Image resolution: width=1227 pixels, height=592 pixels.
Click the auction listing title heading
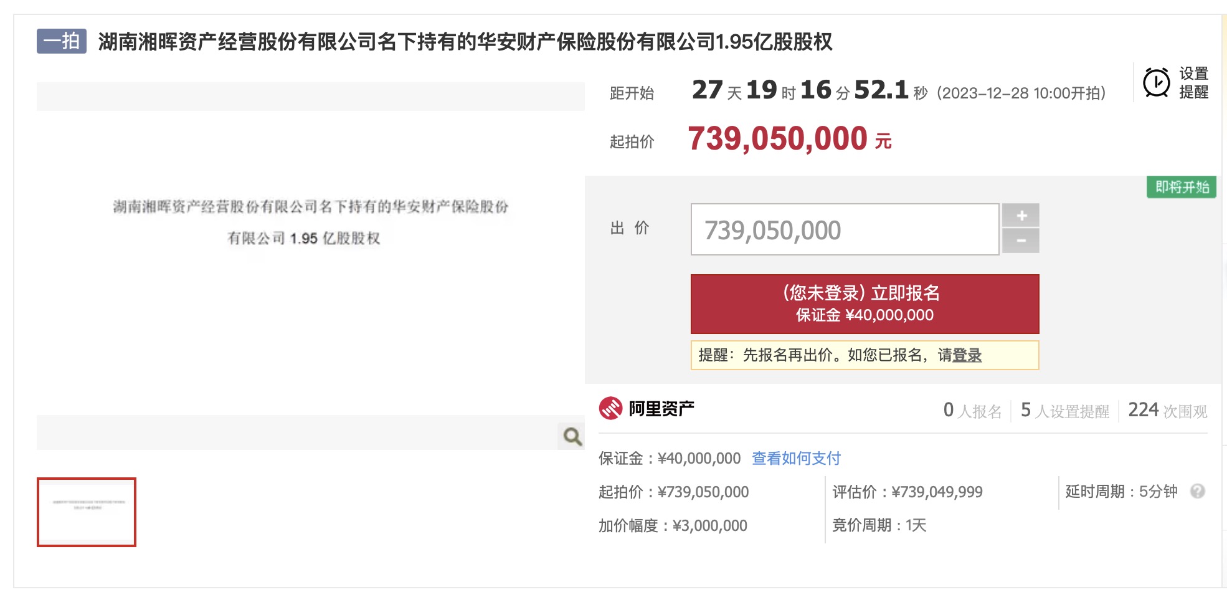(x=465, y=42)
